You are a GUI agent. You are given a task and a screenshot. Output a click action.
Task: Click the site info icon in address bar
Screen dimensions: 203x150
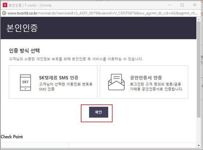point(4,13)
